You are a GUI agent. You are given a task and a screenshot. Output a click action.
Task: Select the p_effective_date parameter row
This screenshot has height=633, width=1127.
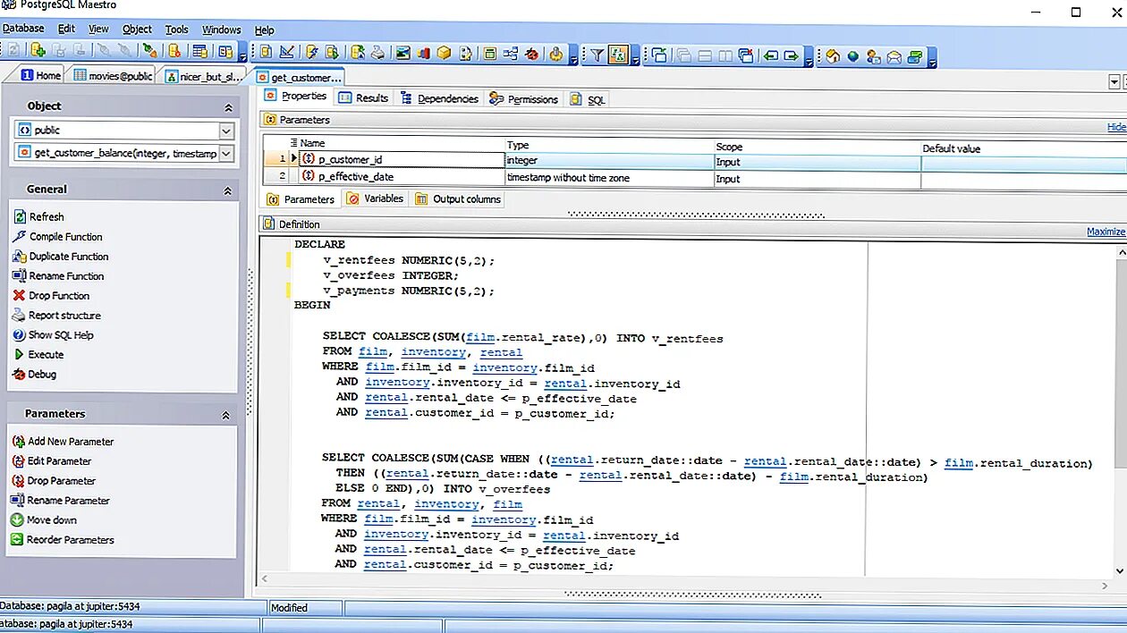coord(696,178)
